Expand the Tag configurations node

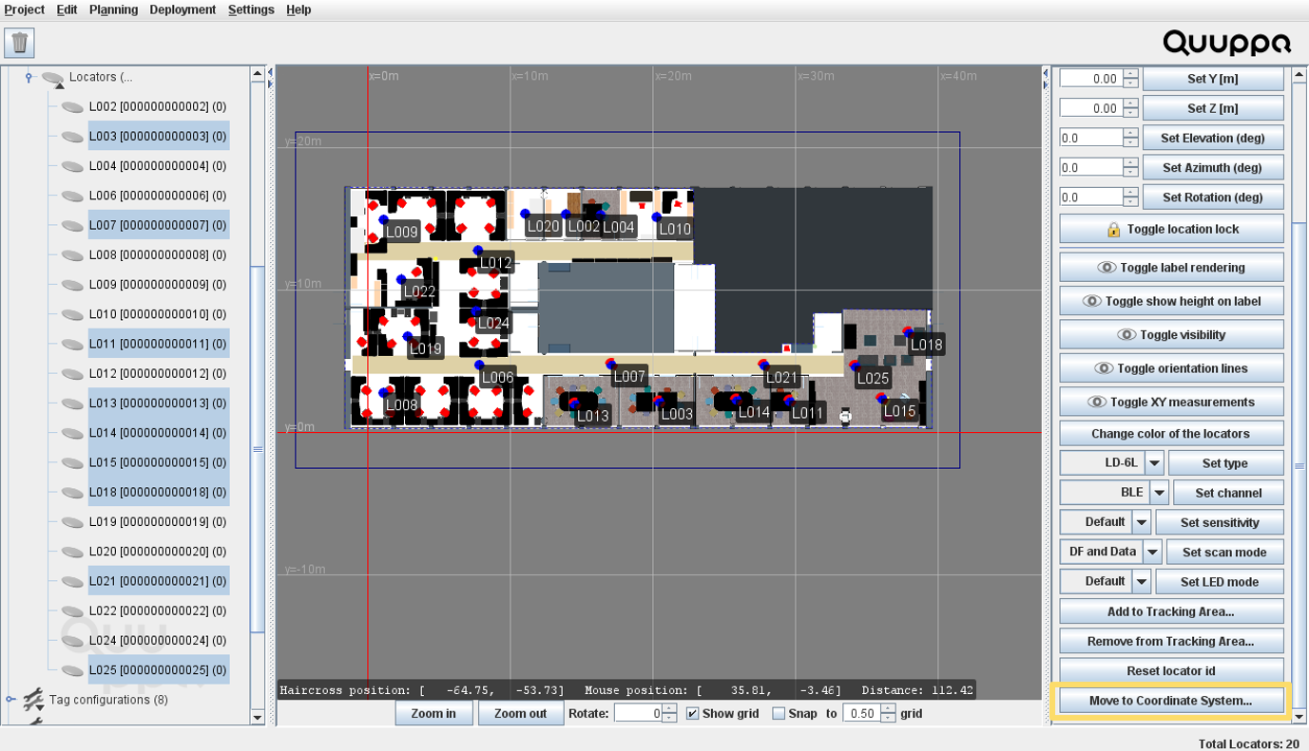(x=10, y=700)
